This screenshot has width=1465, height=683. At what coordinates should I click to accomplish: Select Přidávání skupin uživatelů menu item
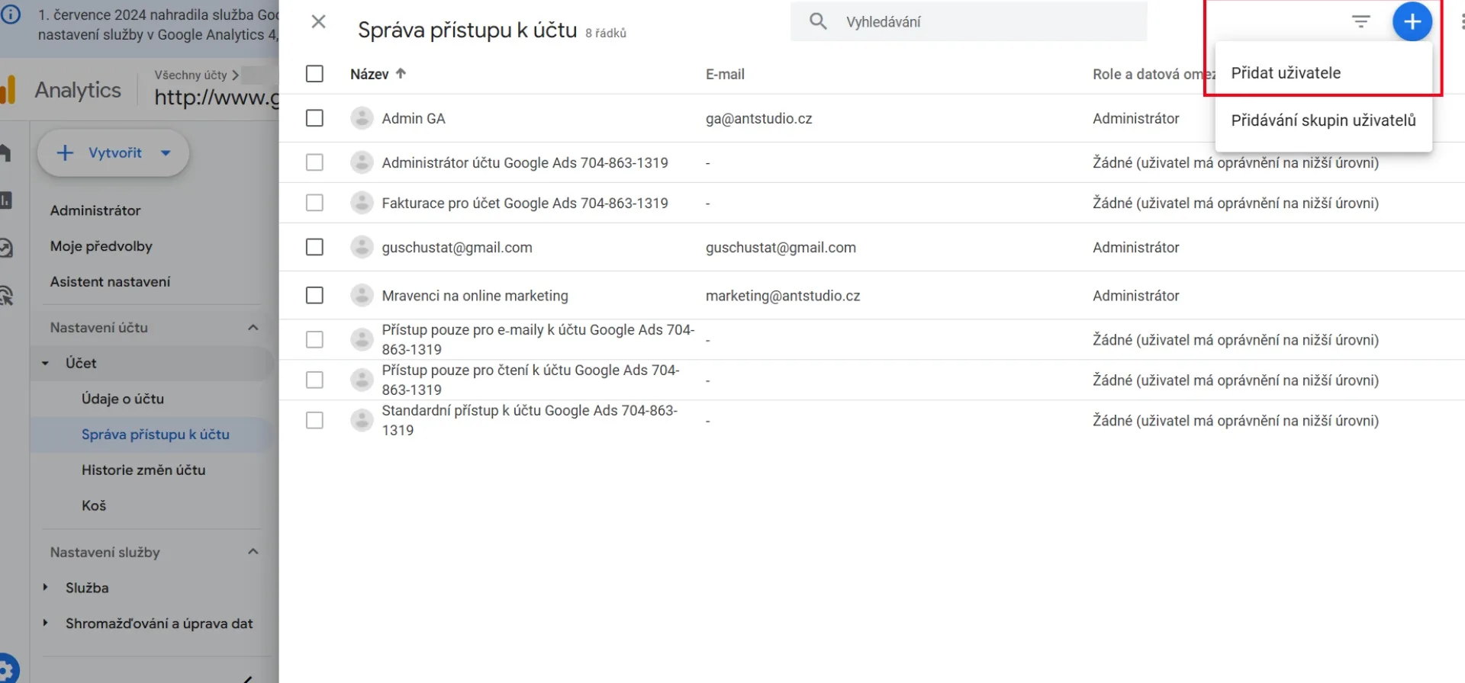(x=1323, y=120)
